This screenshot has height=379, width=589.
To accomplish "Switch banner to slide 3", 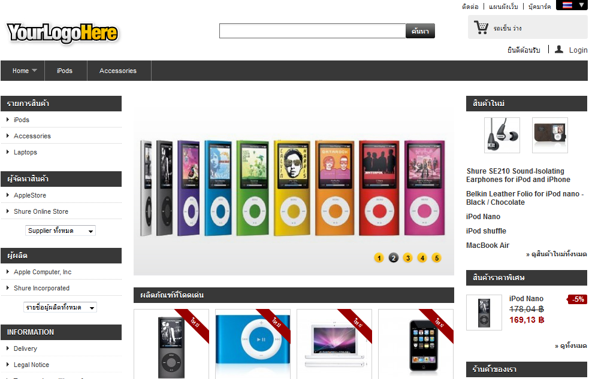I will pyautogui.click(x=408, y=258).
